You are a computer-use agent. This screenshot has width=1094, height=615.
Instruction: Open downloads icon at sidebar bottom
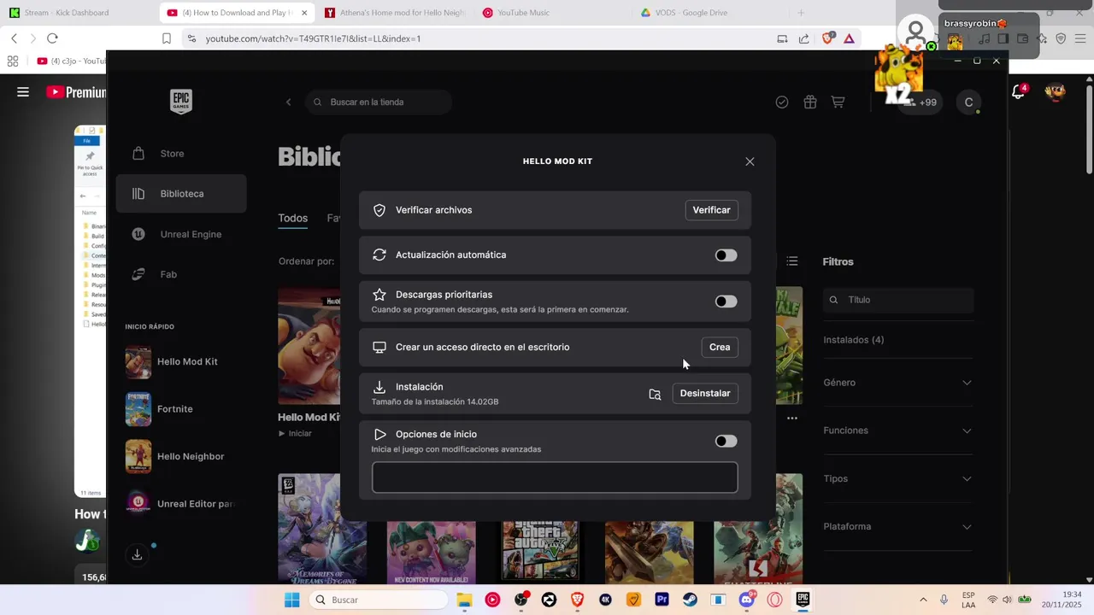137,555
